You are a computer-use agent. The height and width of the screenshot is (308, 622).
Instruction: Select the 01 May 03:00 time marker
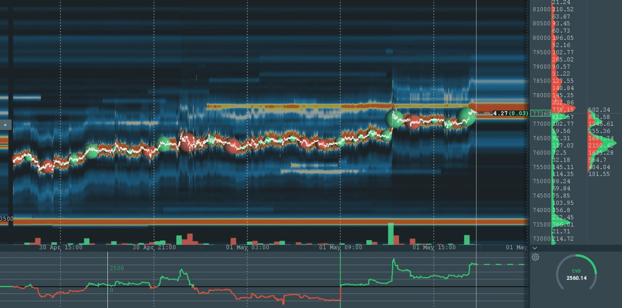coord(247,247)
